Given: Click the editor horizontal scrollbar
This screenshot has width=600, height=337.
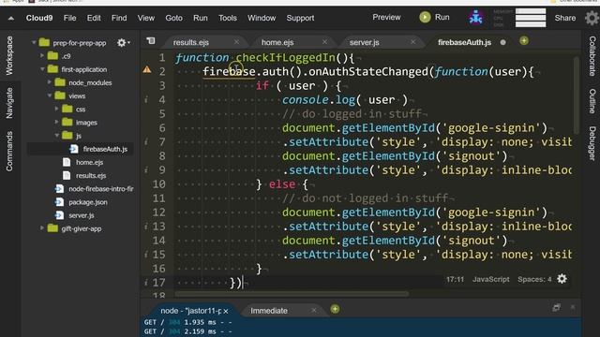Looking at the screenshot, I should (292, 293).
